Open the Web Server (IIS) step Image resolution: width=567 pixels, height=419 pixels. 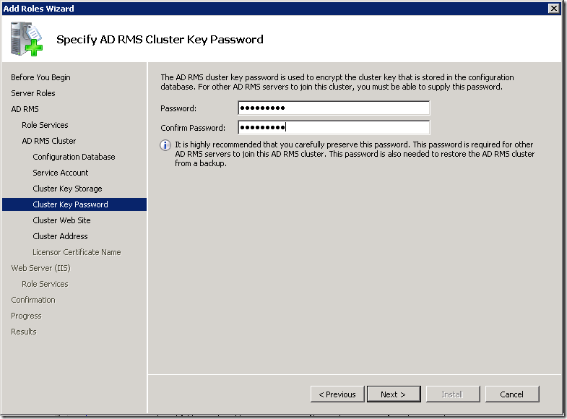pos(41,268)
